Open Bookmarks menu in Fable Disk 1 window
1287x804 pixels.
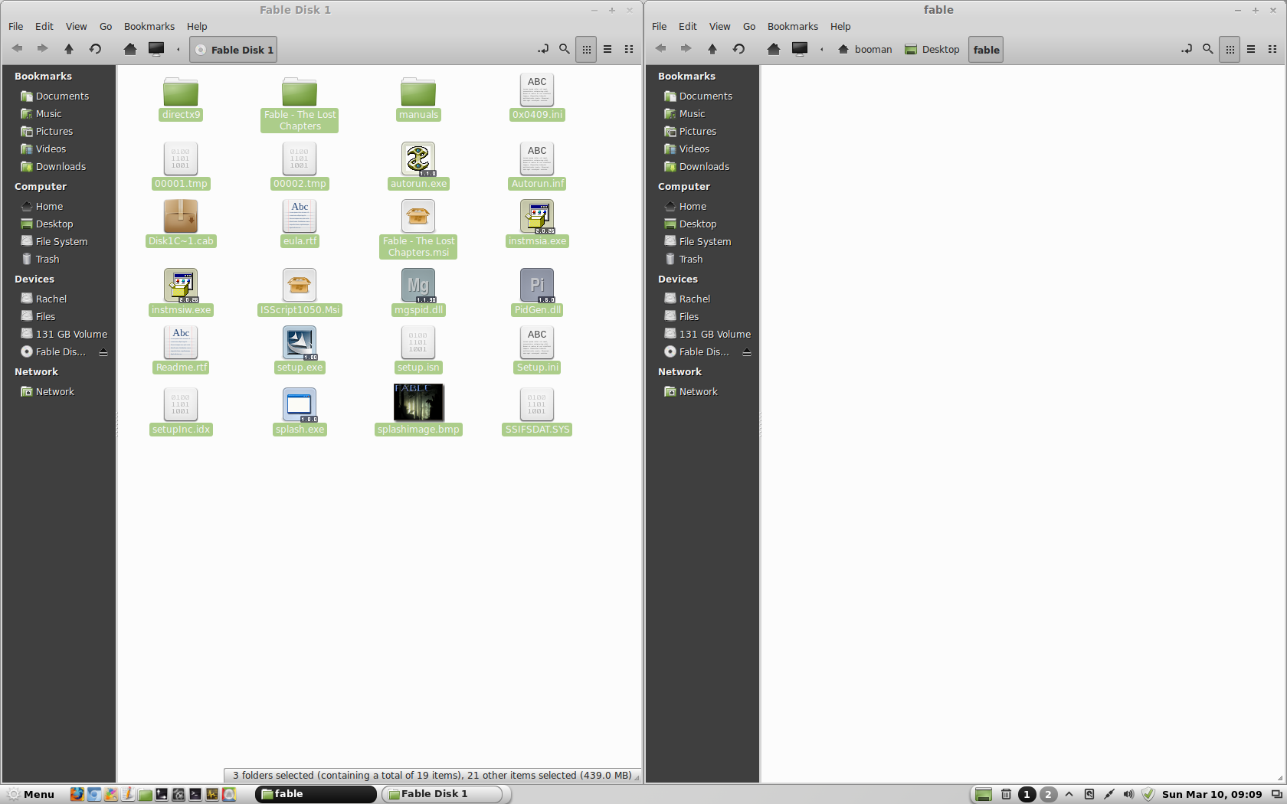pyautogui.click(x=149, y=26)
